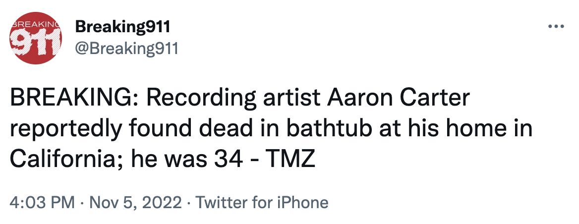Click the phrase he was in the tweet
The width and height of the screenshot is (579, 224).
[169, 159]
